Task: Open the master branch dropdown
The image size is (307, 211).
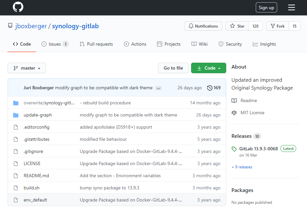Action: [27, 68]
